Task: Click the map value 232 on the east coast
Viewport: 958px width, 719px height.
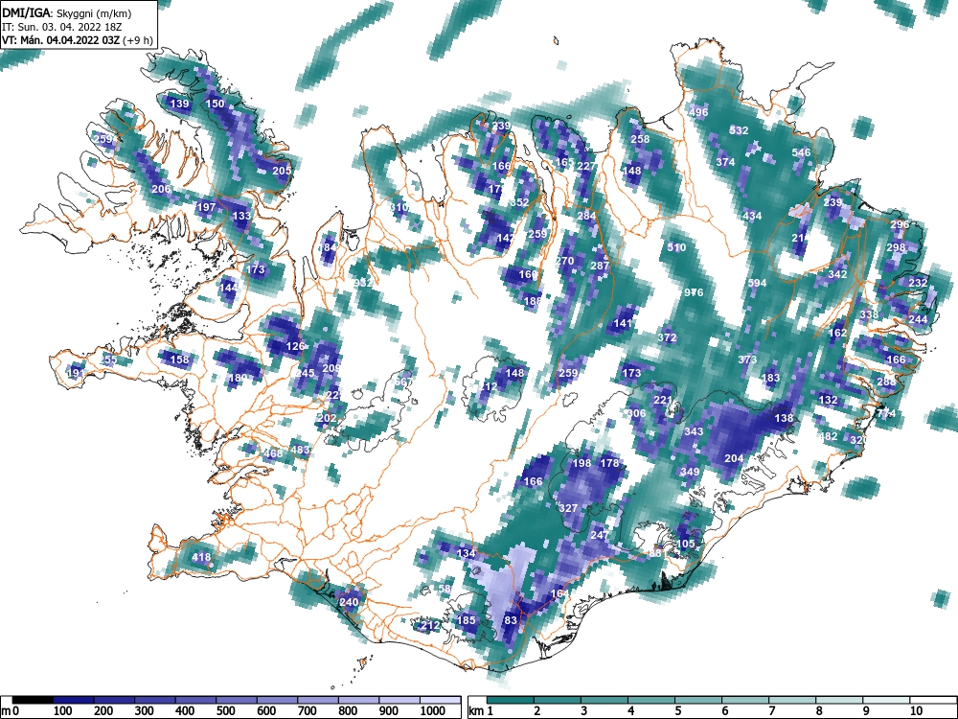Action: (x=918, y=283)
